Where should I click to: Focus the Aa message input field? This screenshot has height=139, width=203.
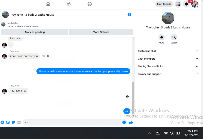[x=72, y=122]
